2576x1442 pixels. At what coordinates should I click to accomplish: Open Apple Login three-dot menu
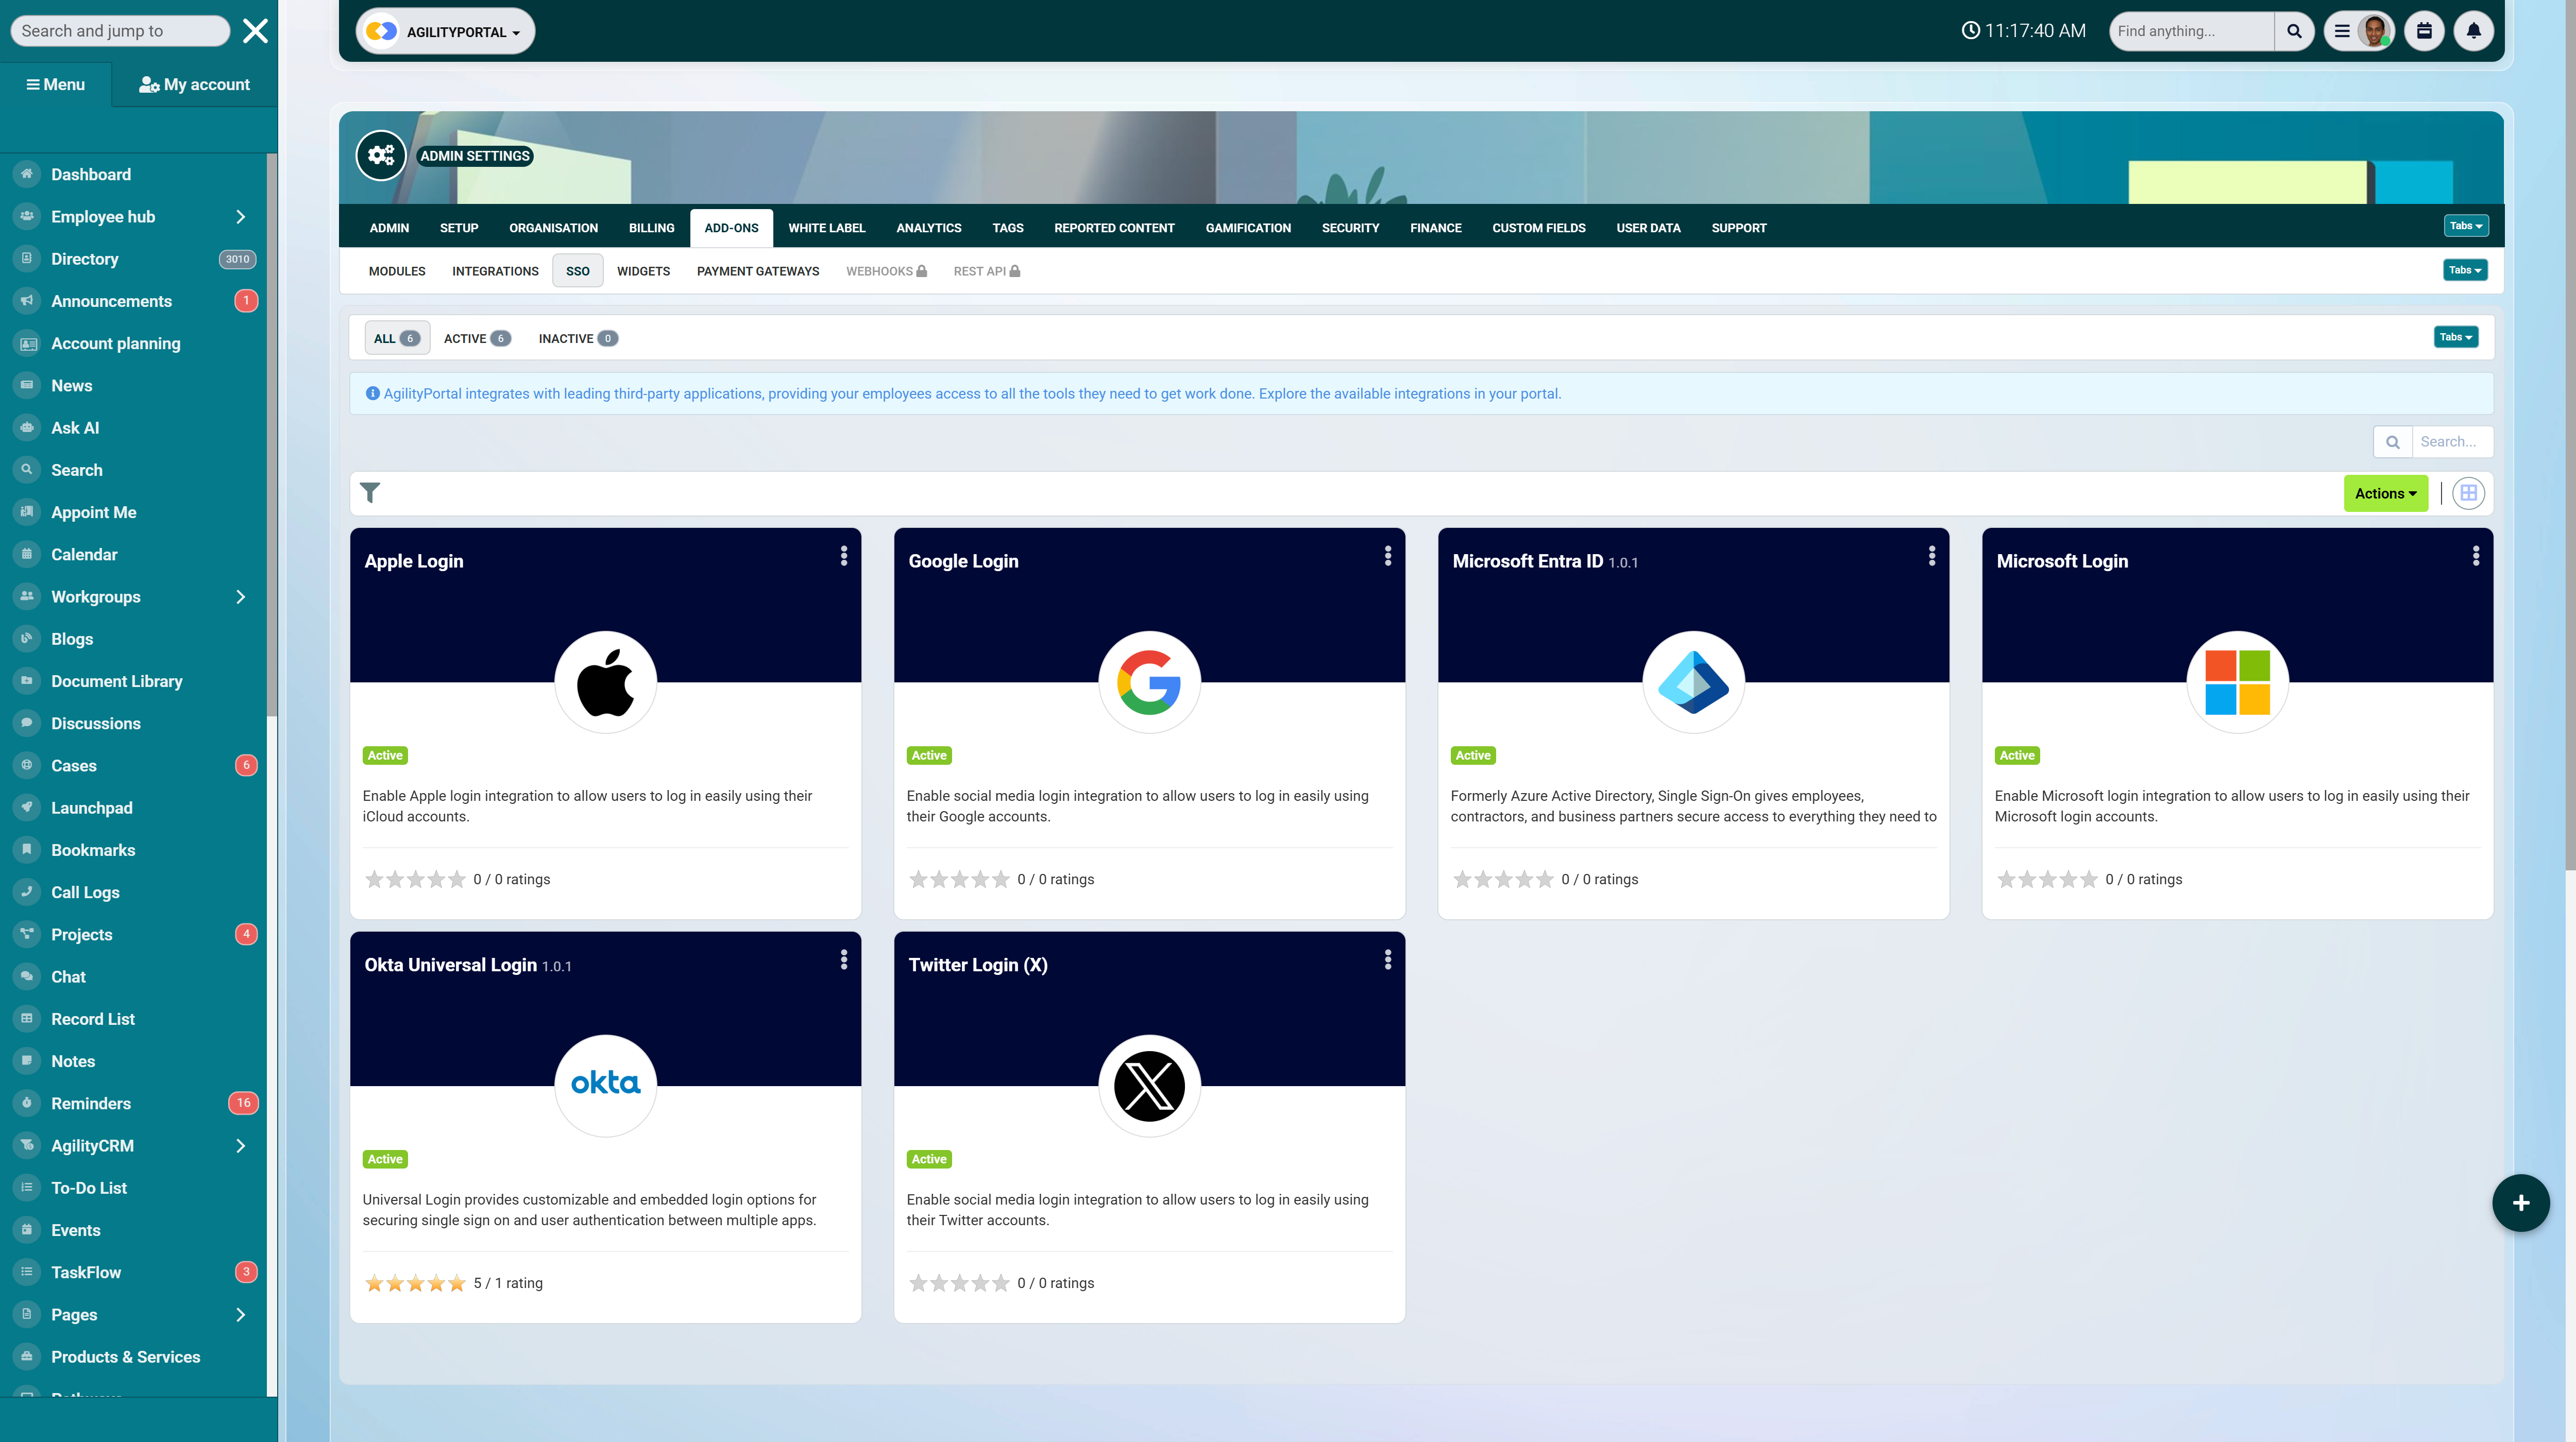click(844, 557)
